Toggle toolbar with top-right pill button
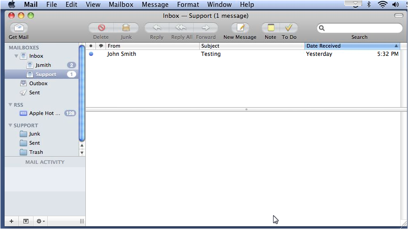The image size is (408, 229). [x=398, y=16]
